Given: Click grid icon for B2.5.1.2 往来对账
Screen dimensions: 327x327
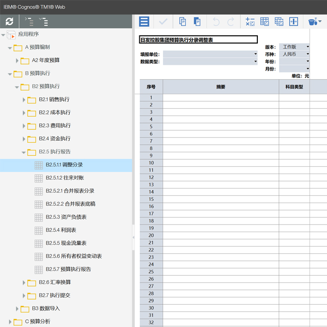Looking at the screenshot, I should click(39, 178).
